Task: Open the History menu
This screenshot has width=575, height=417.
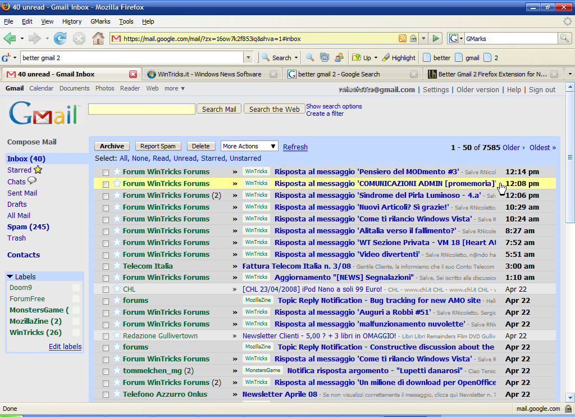Action: pyautogui.click(x=72, y=21)
